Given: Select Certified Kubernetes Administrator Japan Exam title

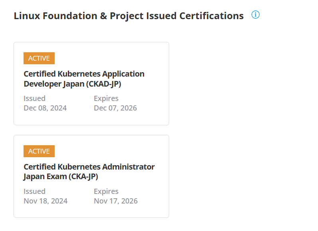Looking at the screenshot, I should [89, 172].
